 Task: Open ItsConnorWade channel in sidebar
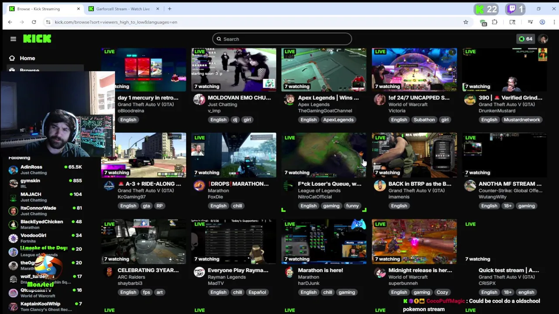tap(45, 211)
